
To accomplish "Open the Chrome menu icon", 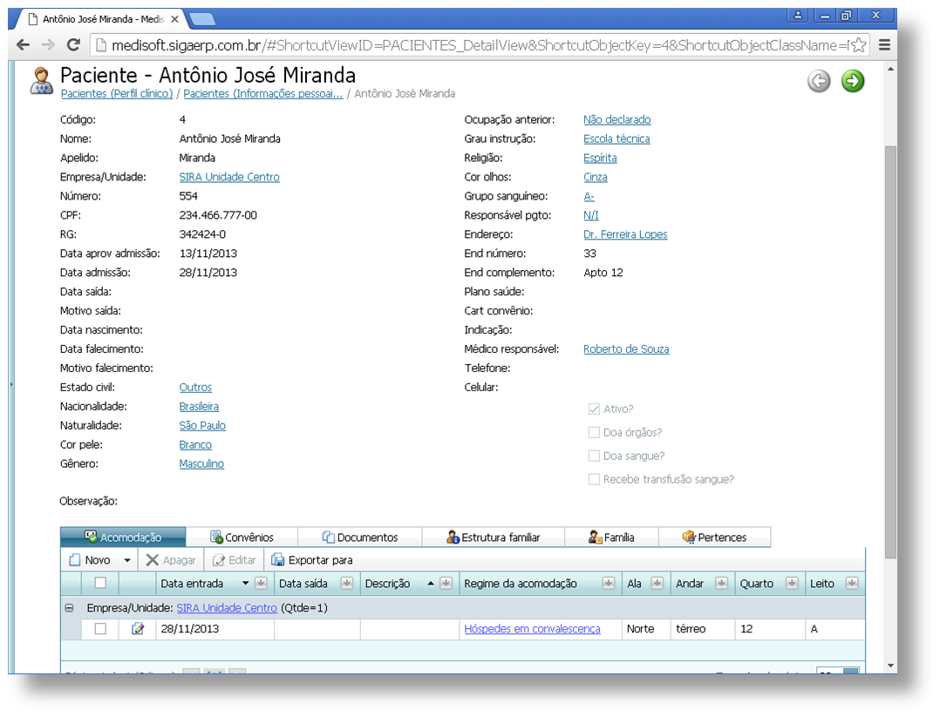I will pos(884,45).
